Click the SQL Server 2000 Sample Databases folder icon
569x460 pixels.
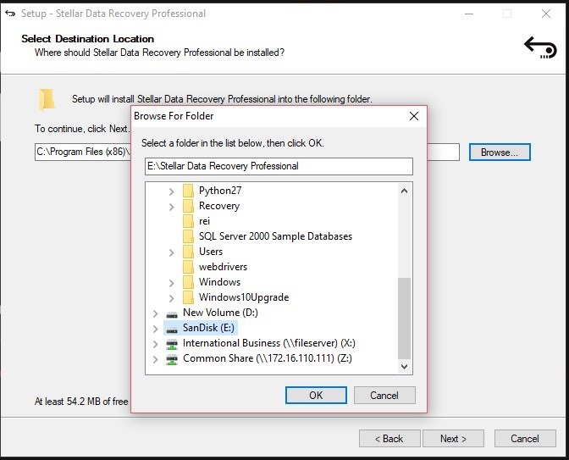(x=188, y=236)
